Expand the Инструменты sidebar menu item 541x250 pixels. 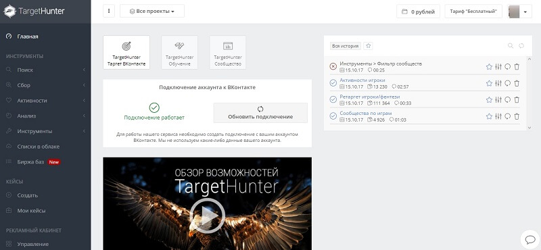coord(45,131)
